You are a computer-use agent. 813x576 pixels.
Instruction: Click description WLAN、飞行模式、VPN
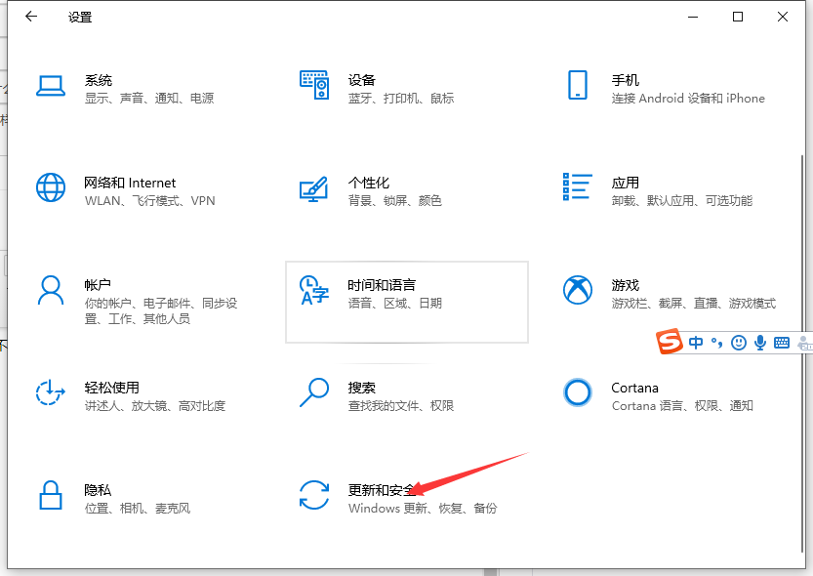[150, 201]
